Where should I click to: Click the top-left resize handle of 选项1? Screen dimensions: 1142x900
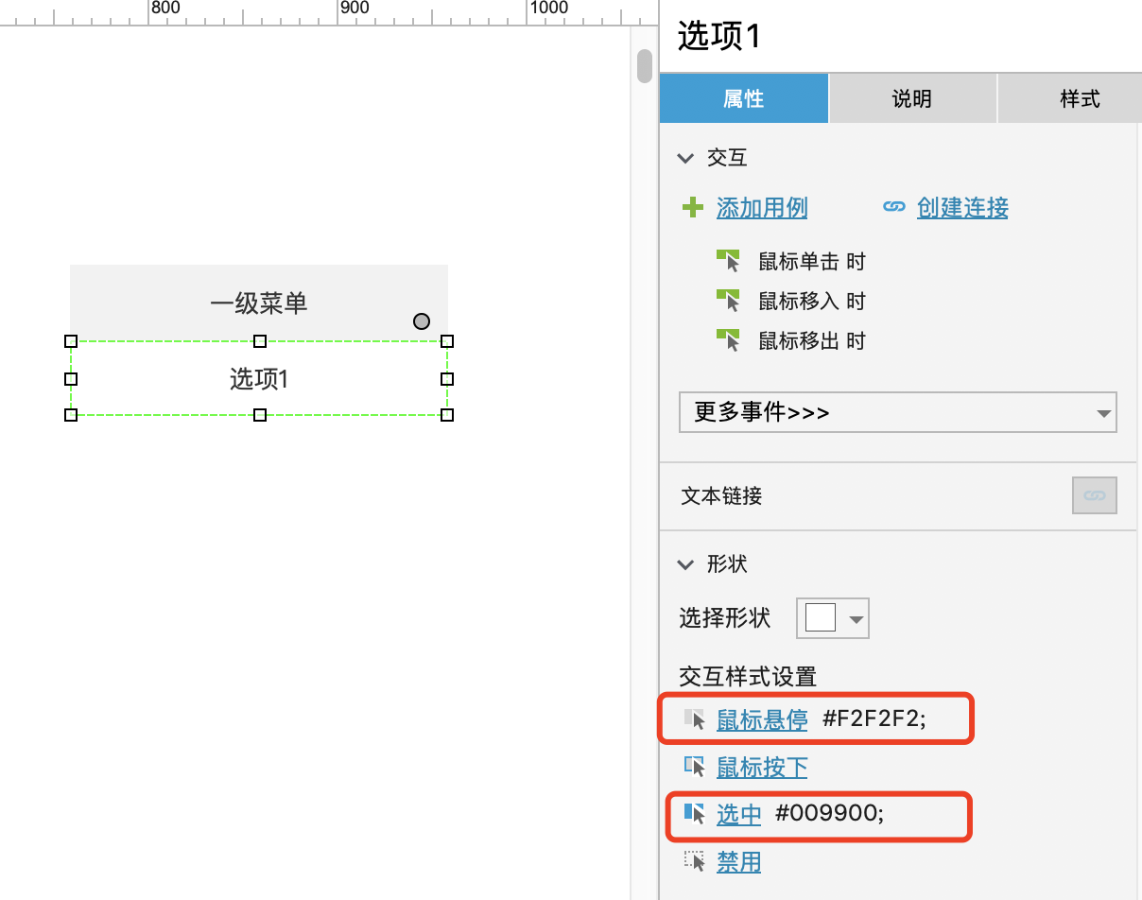tap(71, 341)
